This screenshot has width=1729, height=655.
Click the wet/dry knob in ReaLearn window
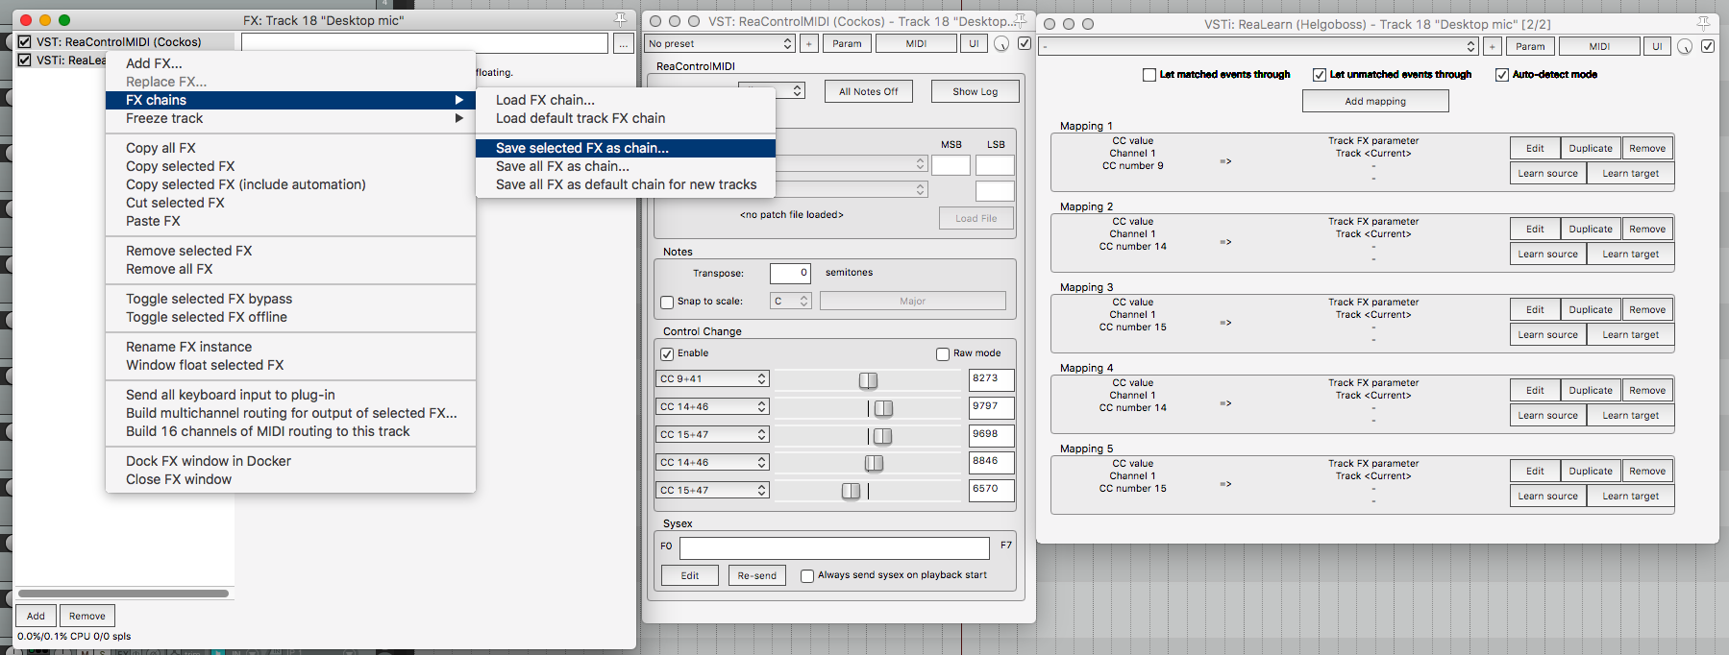[1685, 46]
